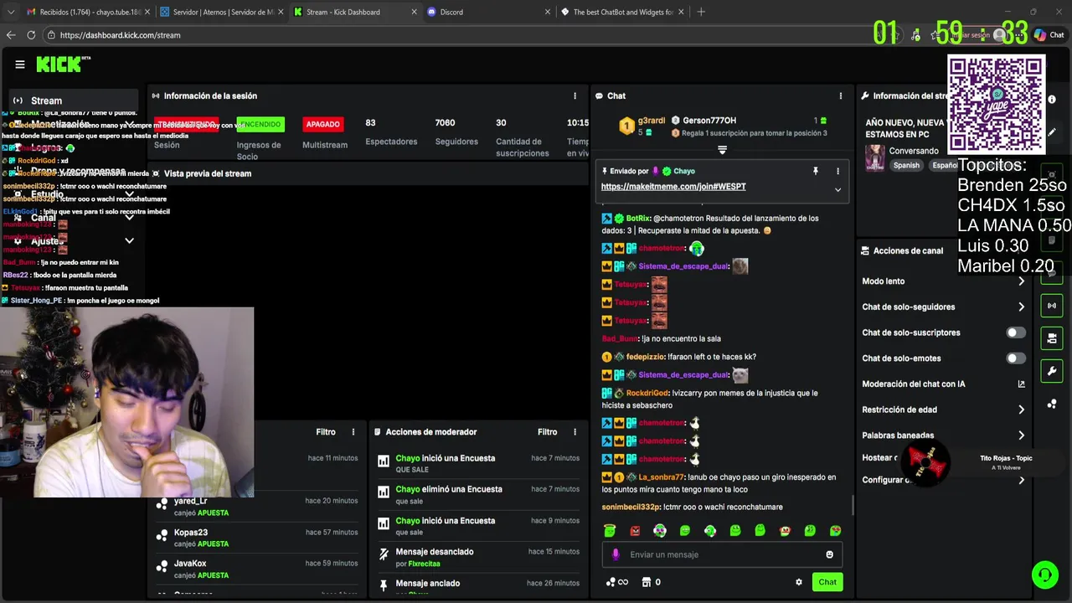Image resolution: width=1072 pixels, height=603 pixels.
Task: Expand the Configurar channel action row
Action: click(943, 480)
